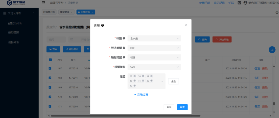
Task: Click the 确定 confirm button
Action: 182,107
